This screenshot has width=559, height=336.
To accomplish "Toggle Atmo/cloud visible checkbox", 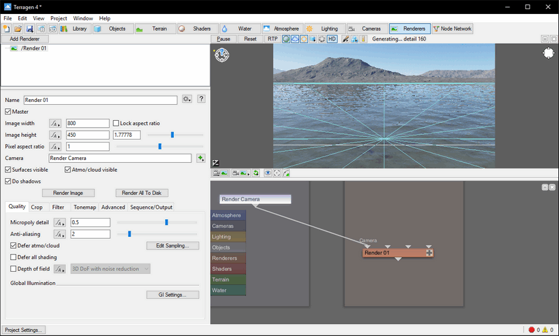I will (x=68, y=170).
